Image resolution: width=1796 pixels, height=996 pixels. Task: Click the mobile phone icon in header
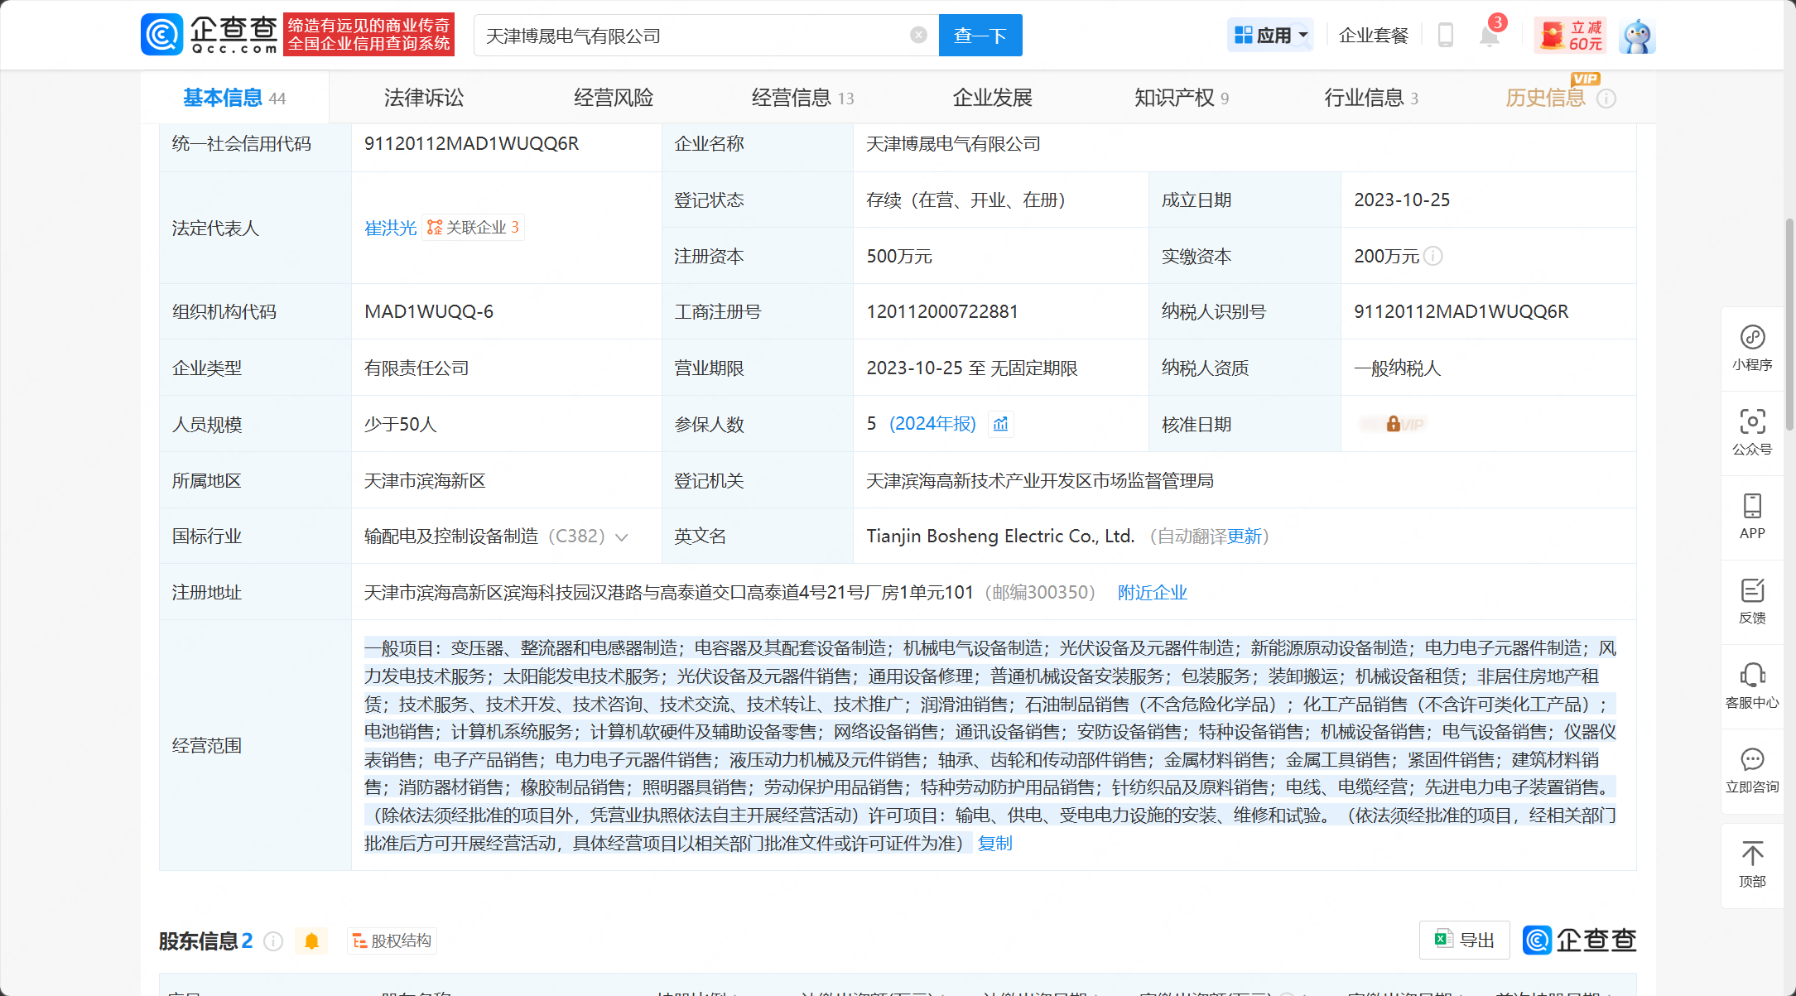pos(1446,36)
